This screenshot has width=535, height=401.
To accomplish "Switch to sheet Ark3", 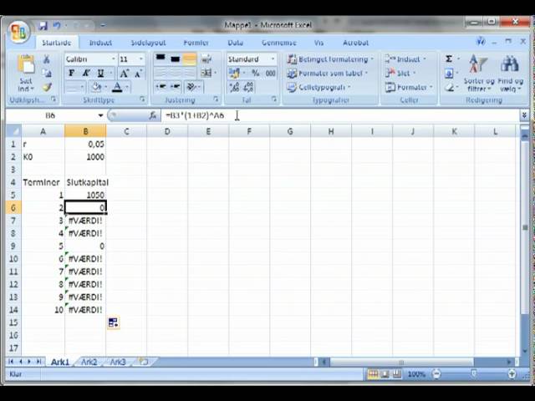I will 118,362.
